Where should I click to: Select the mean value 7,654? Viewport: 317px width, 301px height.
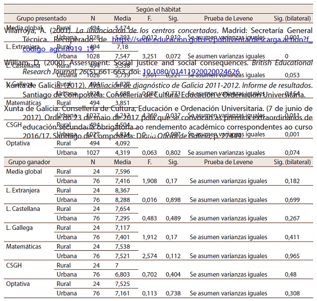[x=122, y=209]
